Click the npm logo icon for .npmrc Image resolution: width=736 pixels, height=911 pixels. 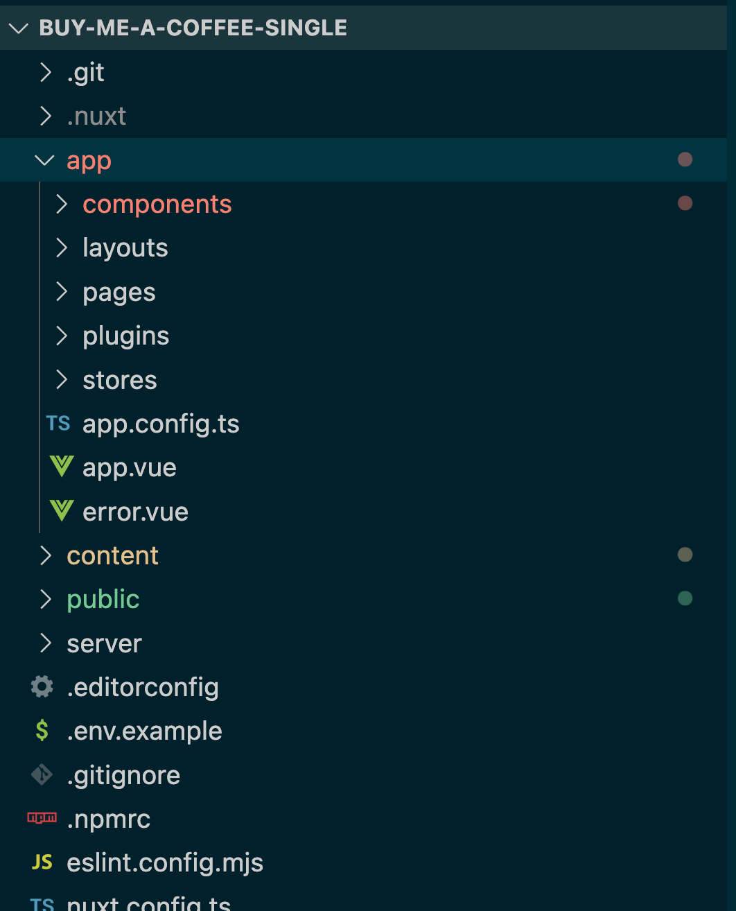click(42, 818)
